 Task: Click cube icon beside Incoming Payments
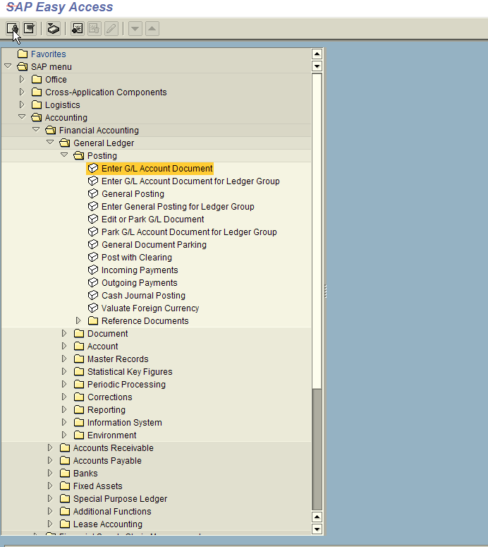click(x=92, y=270)
